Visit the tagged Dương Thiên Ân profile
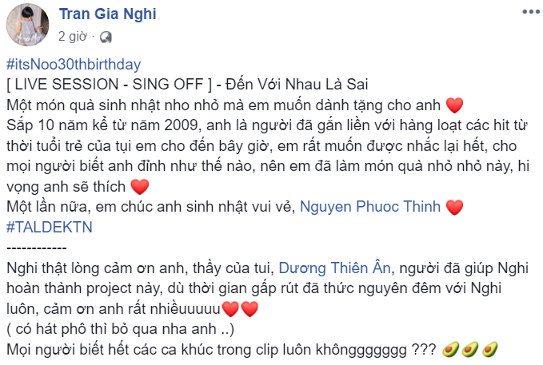Viewport: 543px width, 365px height. (x=334, y=268)
